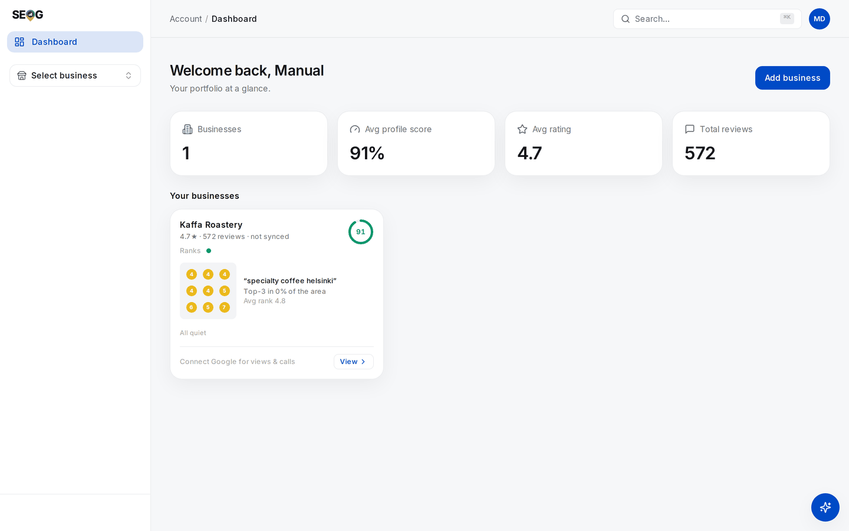
Task: Click the Dashboard breadcrumb
Action: pos(234,19)
